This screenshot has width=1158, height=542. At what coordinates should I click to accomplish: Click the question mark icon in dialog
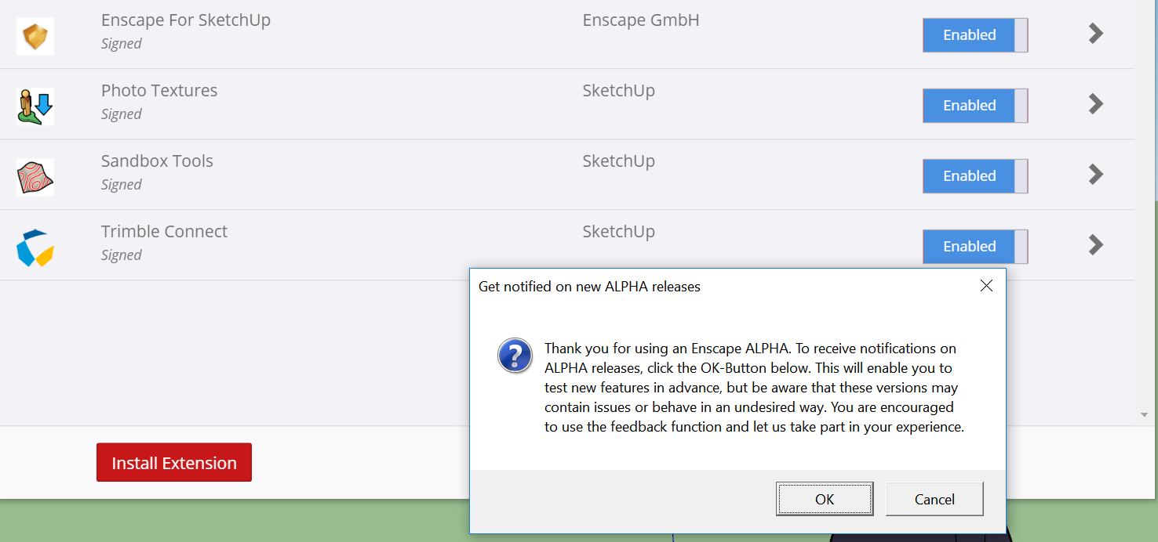515,356
